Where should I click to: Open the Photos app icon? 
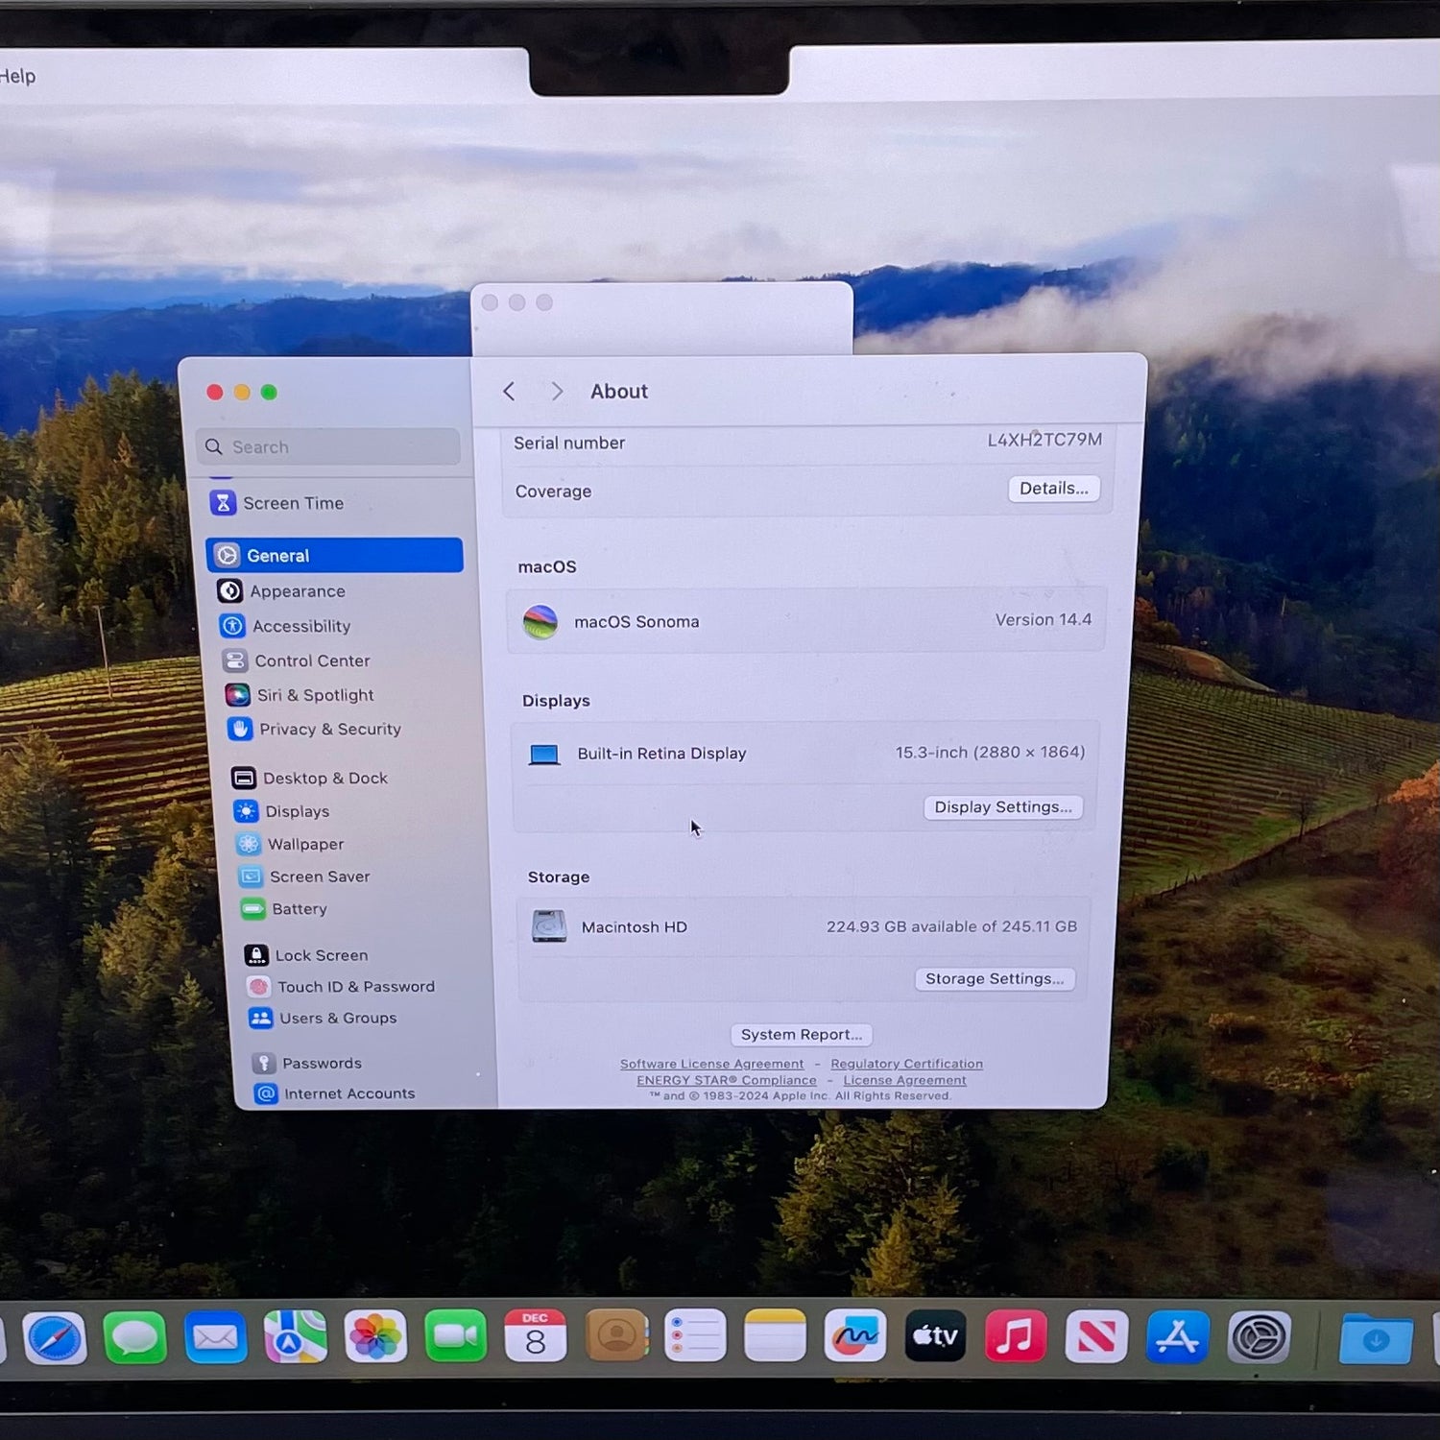375,1336
